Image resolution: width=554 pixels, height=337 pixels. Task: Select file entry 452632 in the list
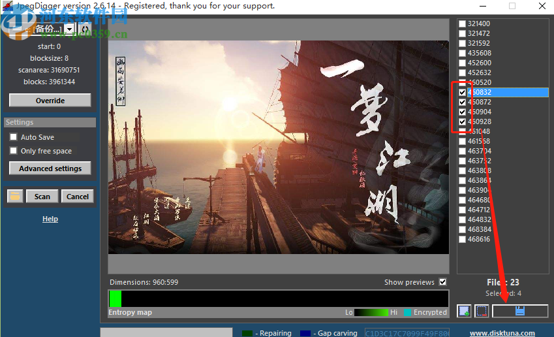480,72
